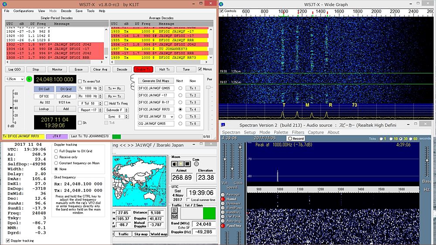Image resolution: width=436 pixels, height=245 pixels.
Task: Click the Moon phase icon in moon tracker
Action: (175, 164)
